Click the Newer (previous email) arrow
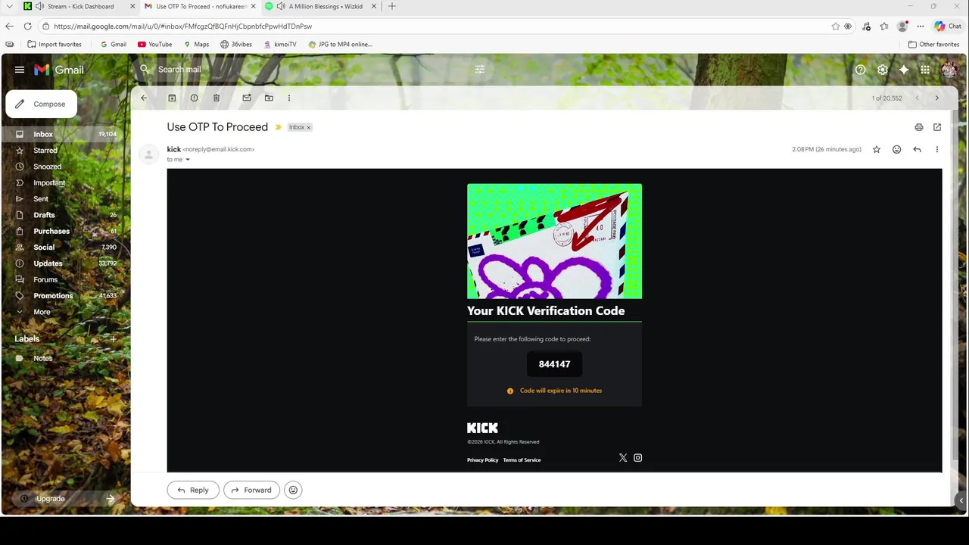 pos(917,98)
